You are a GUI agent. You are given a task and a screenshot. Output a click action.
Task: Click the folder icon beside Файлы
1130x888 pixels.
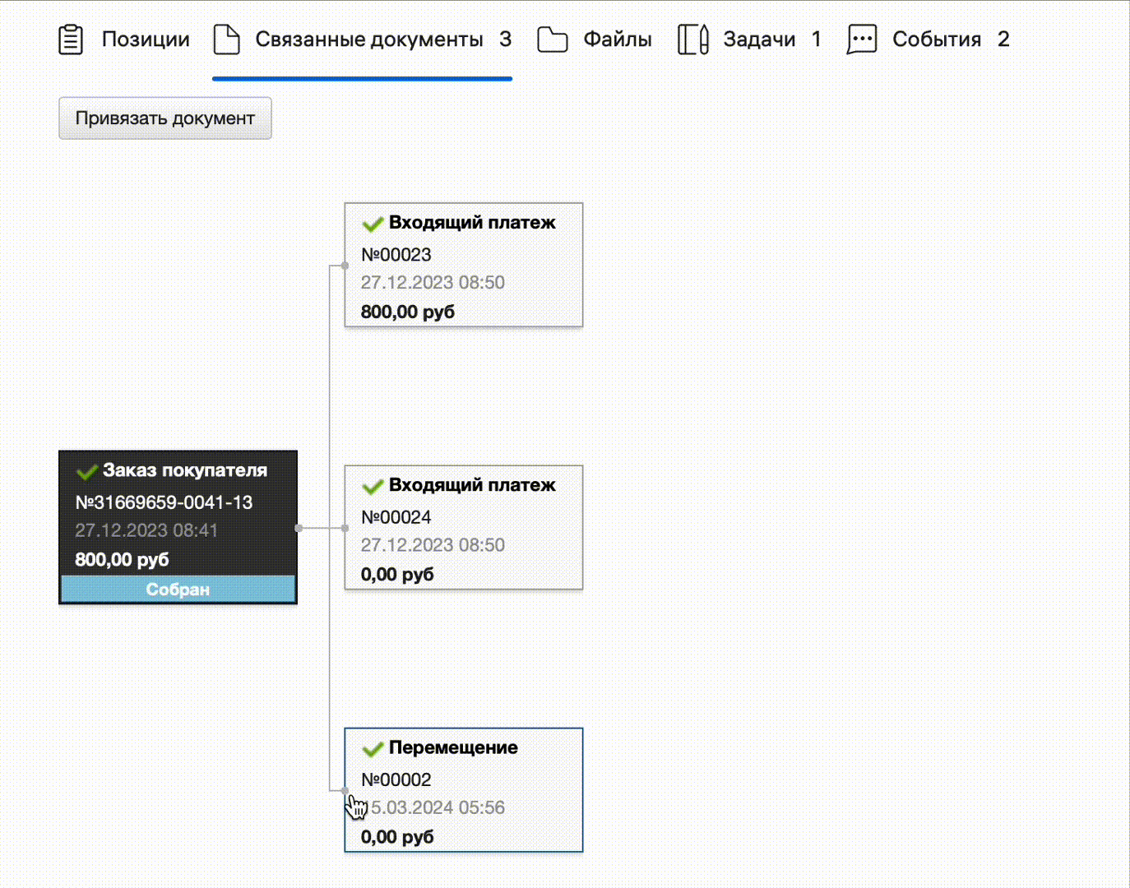coord(552,39)
